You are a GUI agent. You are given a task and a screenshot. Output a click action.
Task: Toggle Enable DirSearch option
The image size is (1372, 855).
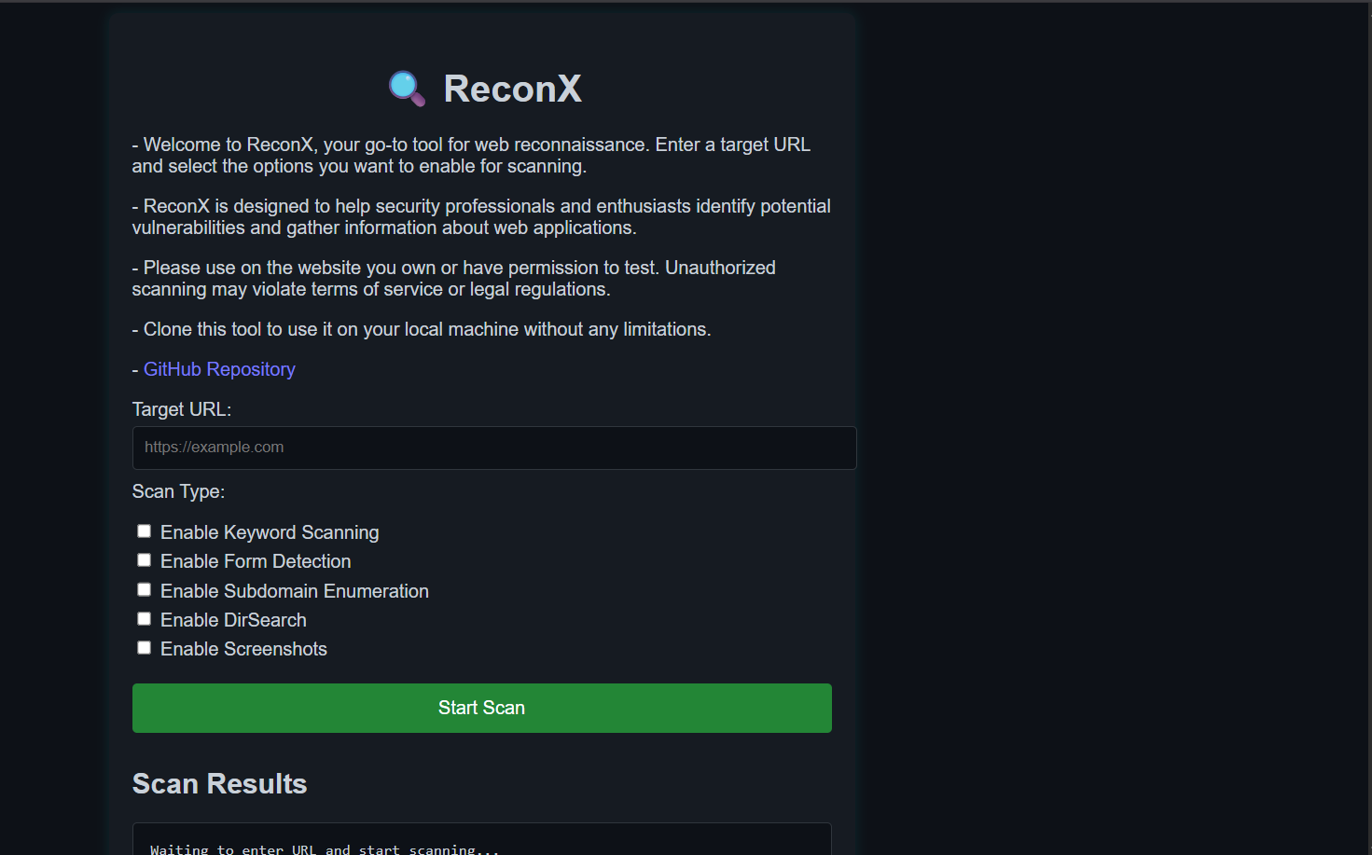(144, 618)
